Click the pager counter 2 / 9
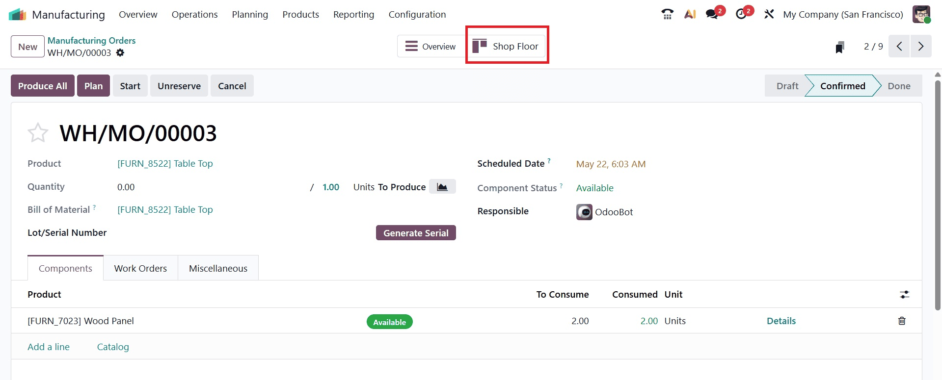942x380 pixels. click(873, 46)
